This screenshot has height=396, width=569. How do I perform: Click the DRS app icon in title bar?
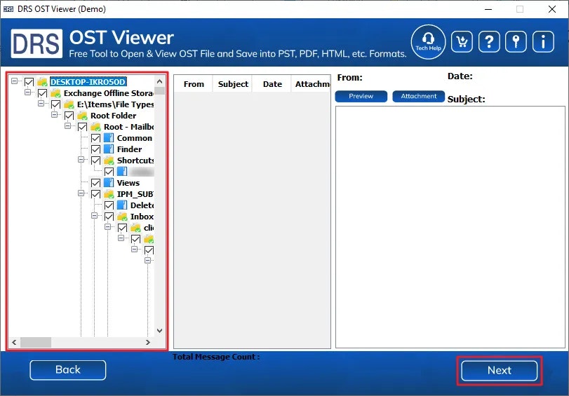tap(8, 9)
